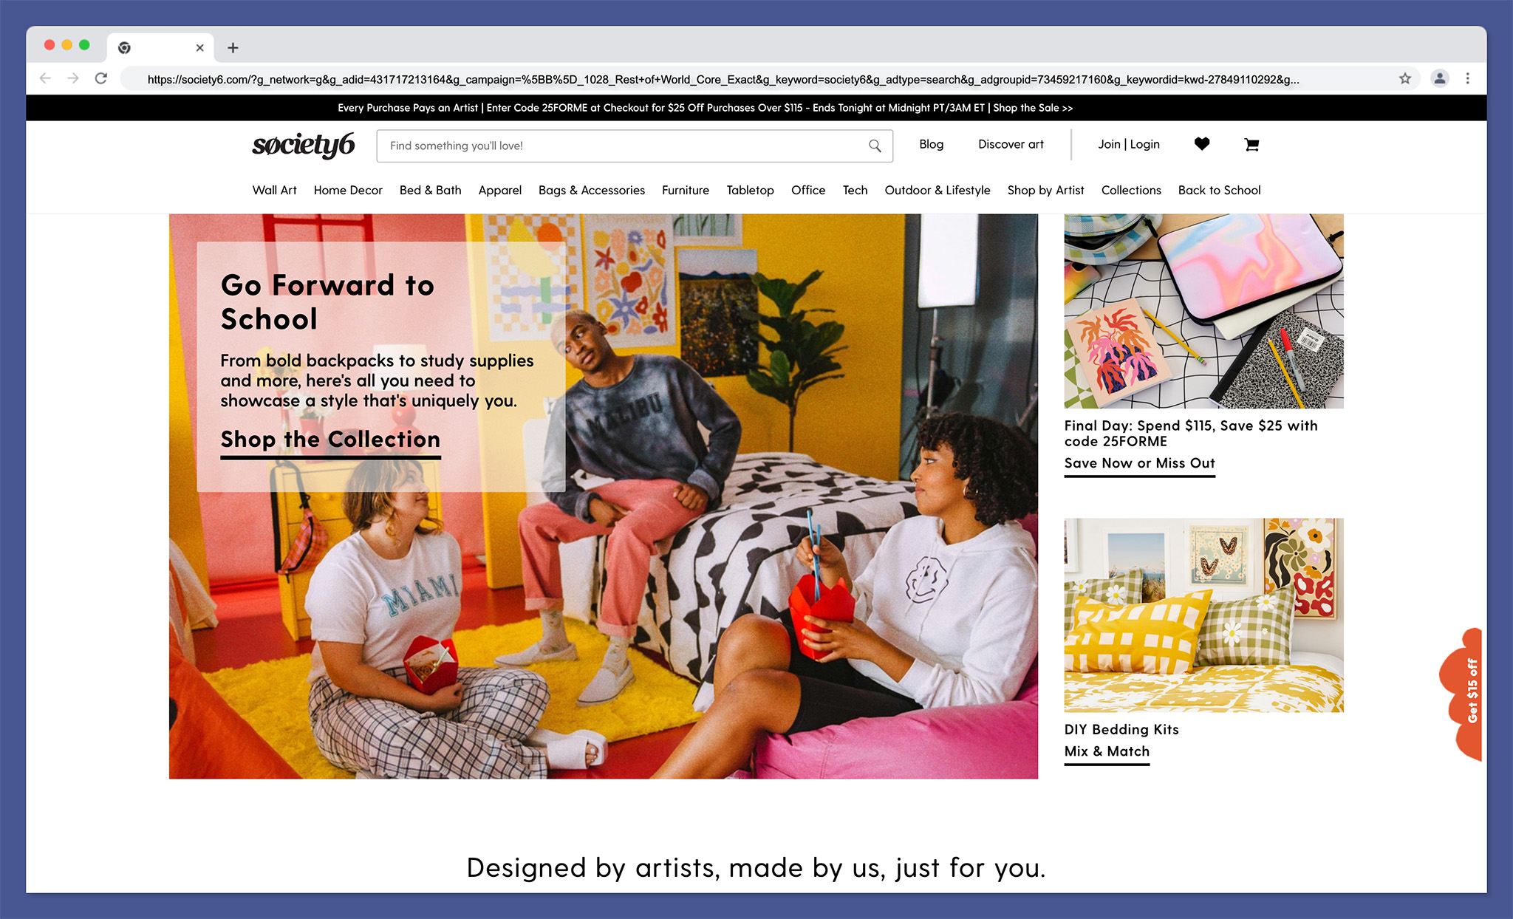
Task: Go to the Society6 logo home
Action: point(303,145)
